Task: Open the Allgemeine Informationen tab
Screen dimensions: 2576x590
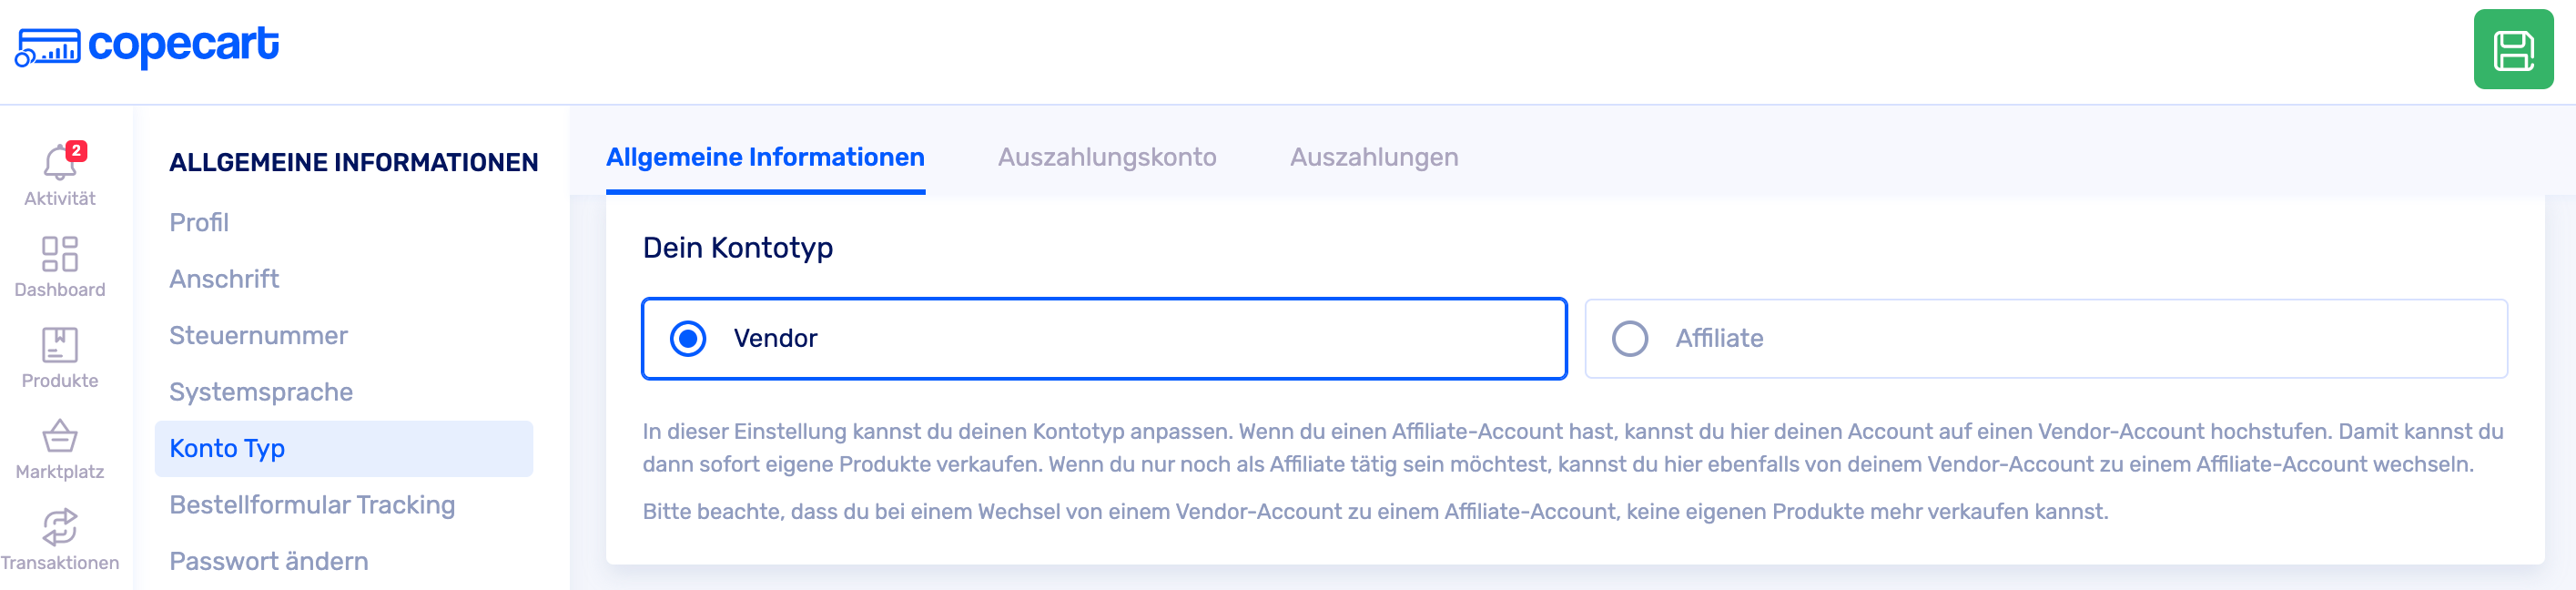Action: [x=765, y=157]
